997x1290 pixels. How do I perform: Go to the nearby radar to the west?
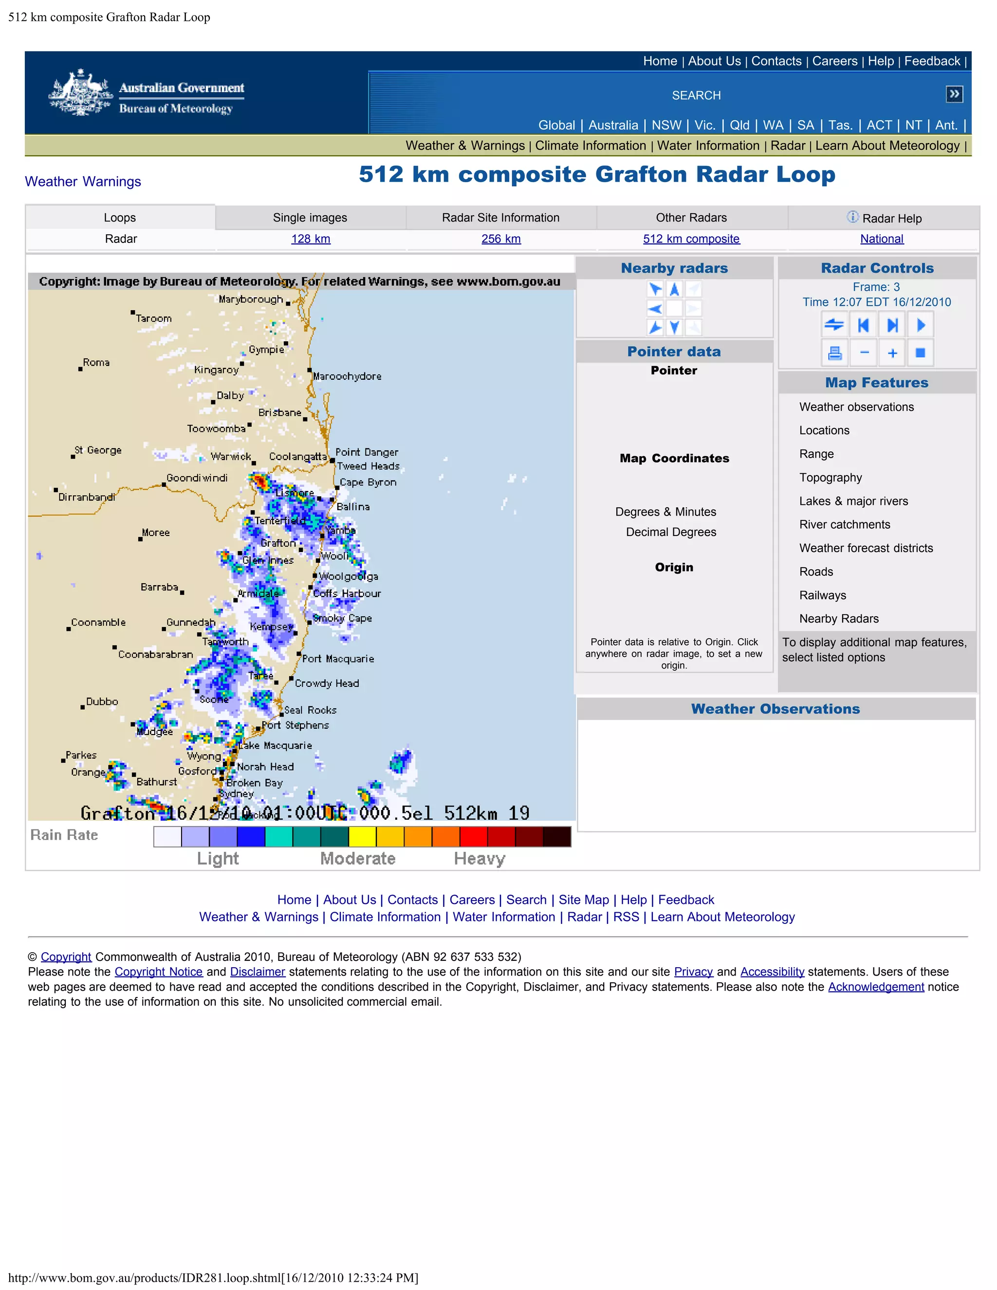655,308
